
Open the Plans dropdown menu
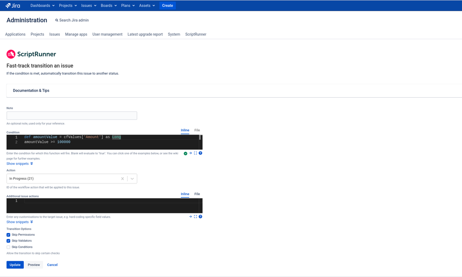pos(128,6)
